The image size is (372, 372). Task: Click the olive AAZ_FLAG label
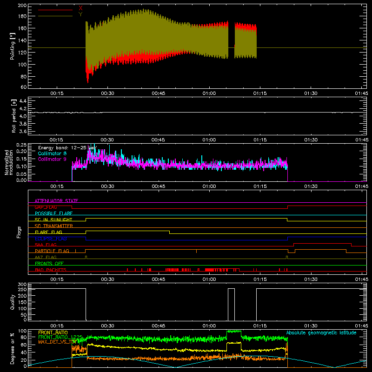46,257
